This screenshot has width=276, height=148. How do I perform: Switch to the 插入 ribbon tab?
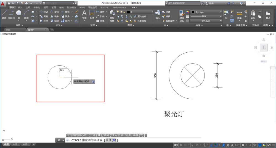[x=20, y=7]
